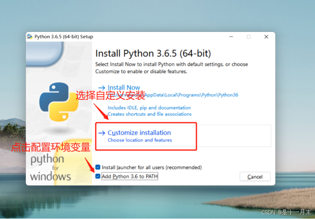
Task: Click the "Install Python 3.6.5 (64-bit)" heading
Action: [153, 53]
